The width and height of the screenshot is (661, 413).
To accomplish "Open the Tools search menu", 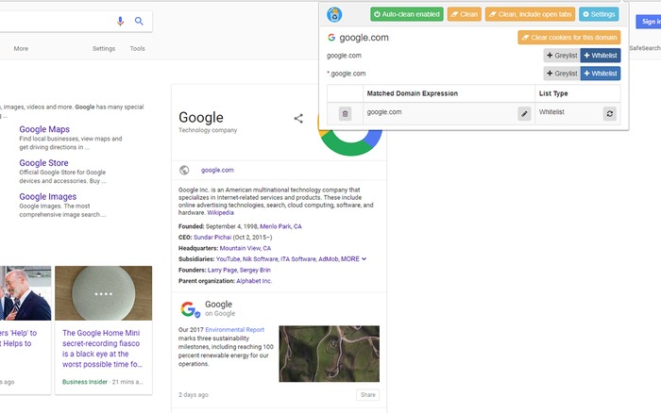I will point(138,48).
